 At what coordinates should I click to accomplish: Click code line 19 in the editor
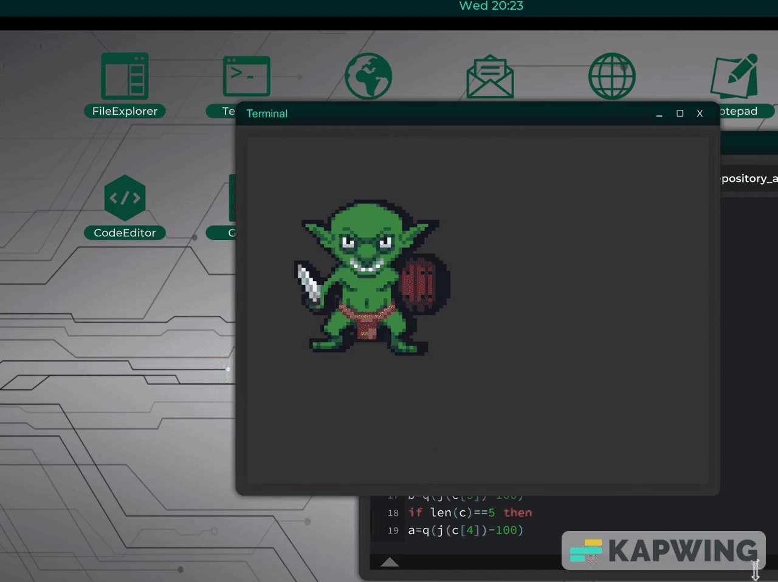tap(466, 530)
